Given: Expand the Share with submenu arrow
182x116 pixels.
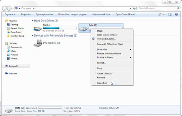Looking at the screenshot, I should pos(130,49).
